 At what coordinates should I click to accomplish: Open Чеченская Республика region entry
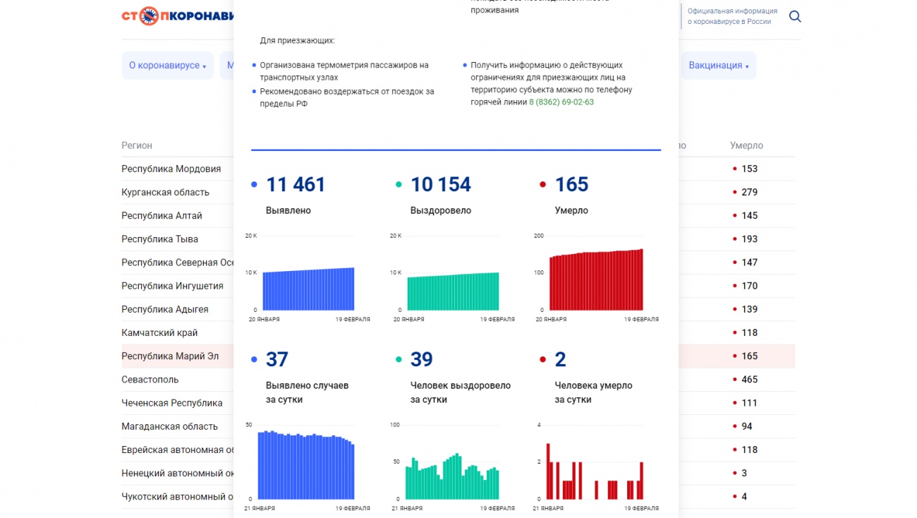coord(171,403)
